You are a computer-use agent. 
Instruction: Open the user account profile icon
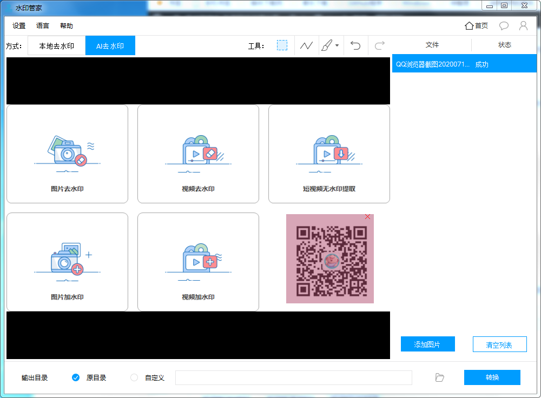pos(523,25)
